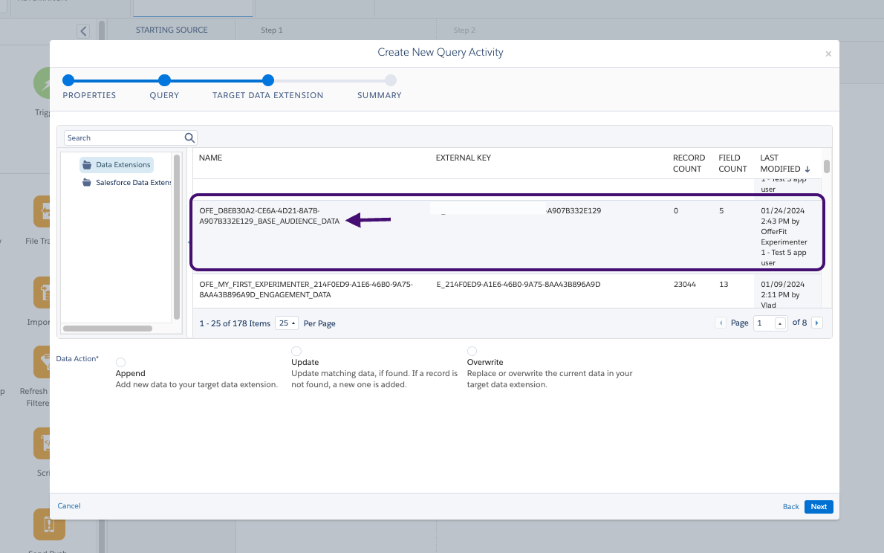Close the Create New Query Activity dialog
This screenshot has width=884, height=553.
[x=828, y=54]
